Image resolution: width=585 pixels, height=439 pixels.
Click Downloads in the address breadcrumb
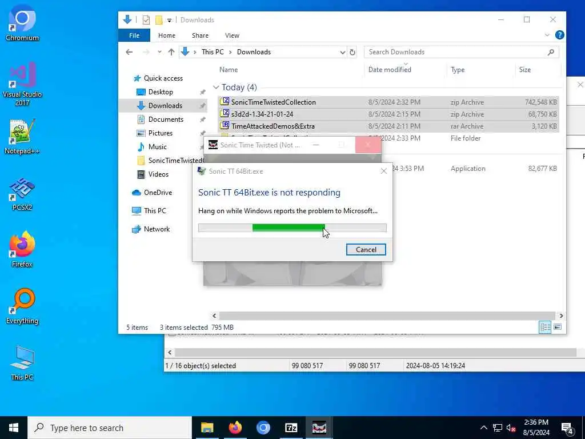coord(254,52)
